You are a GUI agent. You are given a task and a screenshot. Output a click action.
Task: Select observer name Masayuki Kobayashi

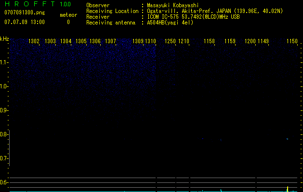tap(173, 5)
